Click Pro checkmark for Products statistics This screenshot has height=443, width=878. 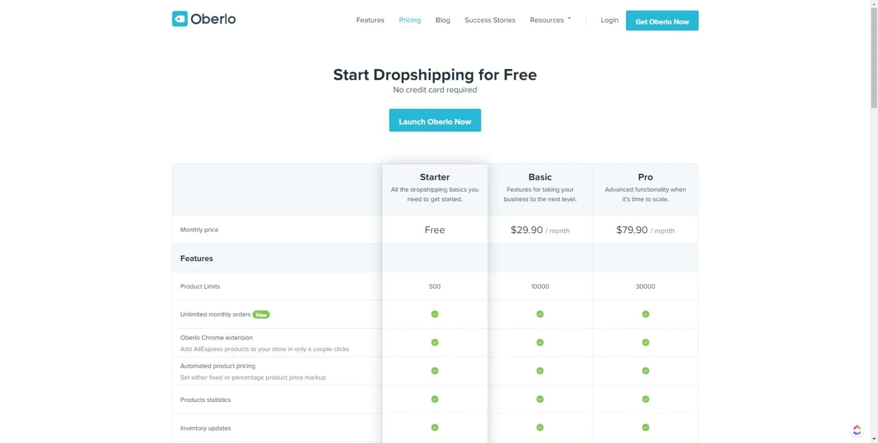(x=645, y=399)
